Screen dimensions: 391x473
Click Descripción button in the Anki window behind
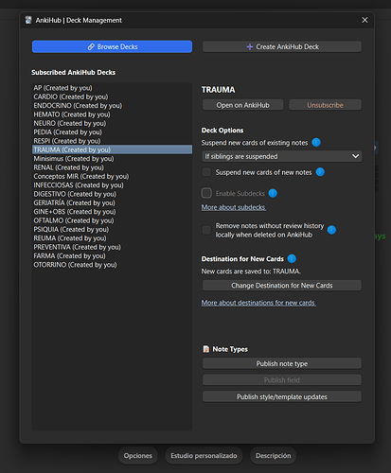[x=274, y=456]
